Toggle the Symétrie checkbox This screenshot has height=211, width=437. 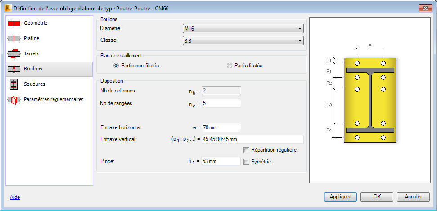tap(246, 162)
